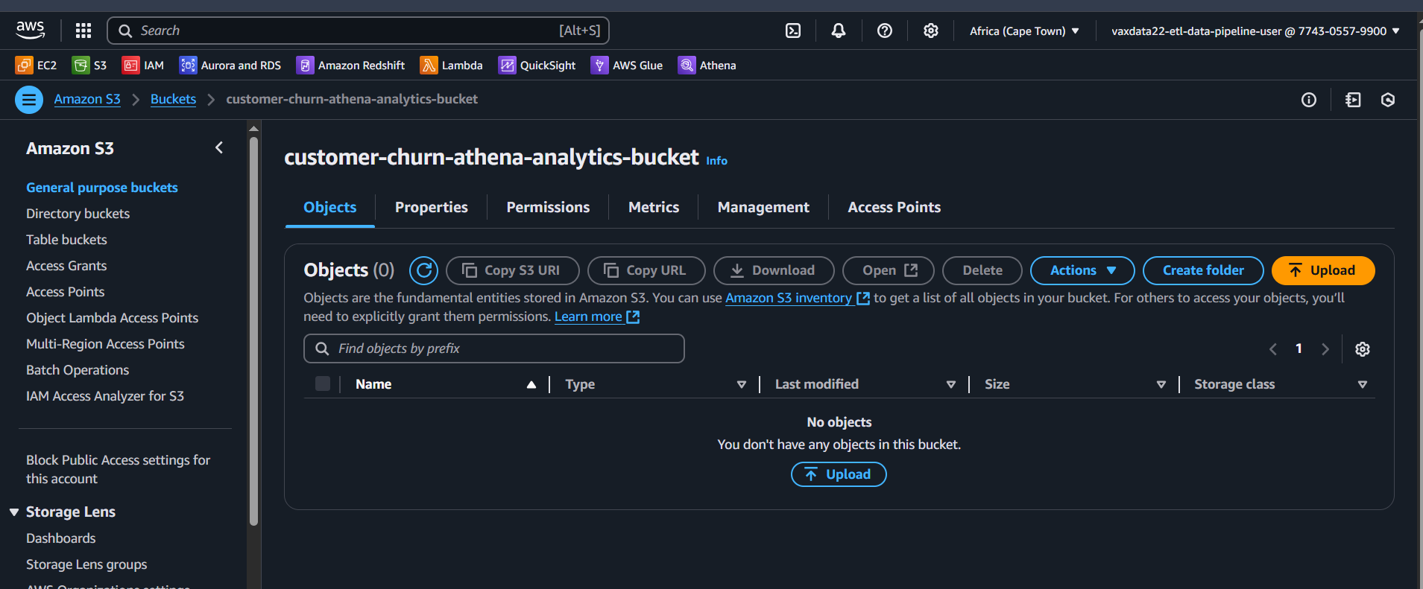
Task: Switch to the Access Points tab
Action: point(894,208)
